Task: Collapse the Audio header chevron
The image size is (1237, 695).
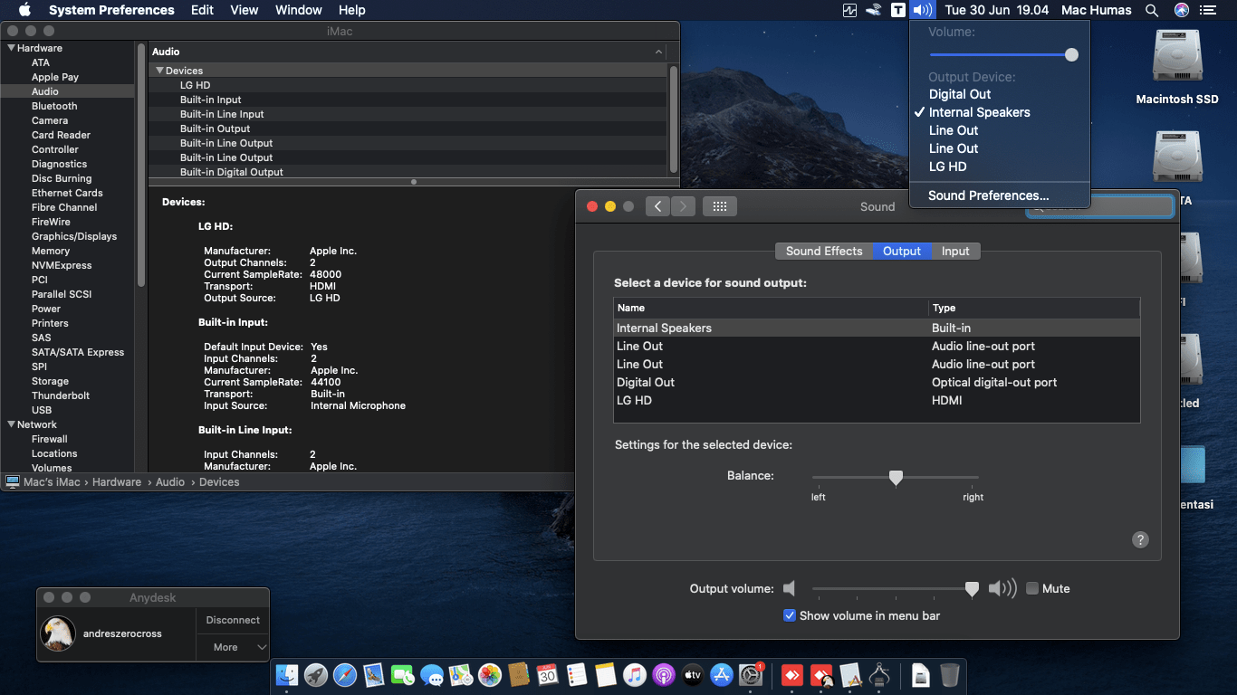Action: (659, 52)
